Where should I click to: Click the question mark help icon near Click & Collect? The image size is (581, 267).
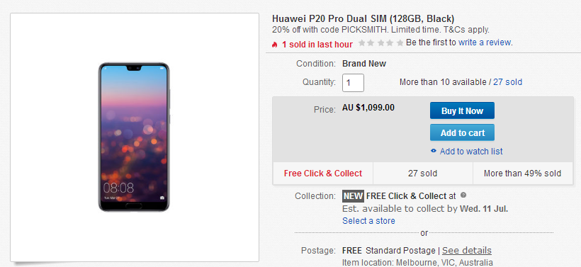pos(463,195)
